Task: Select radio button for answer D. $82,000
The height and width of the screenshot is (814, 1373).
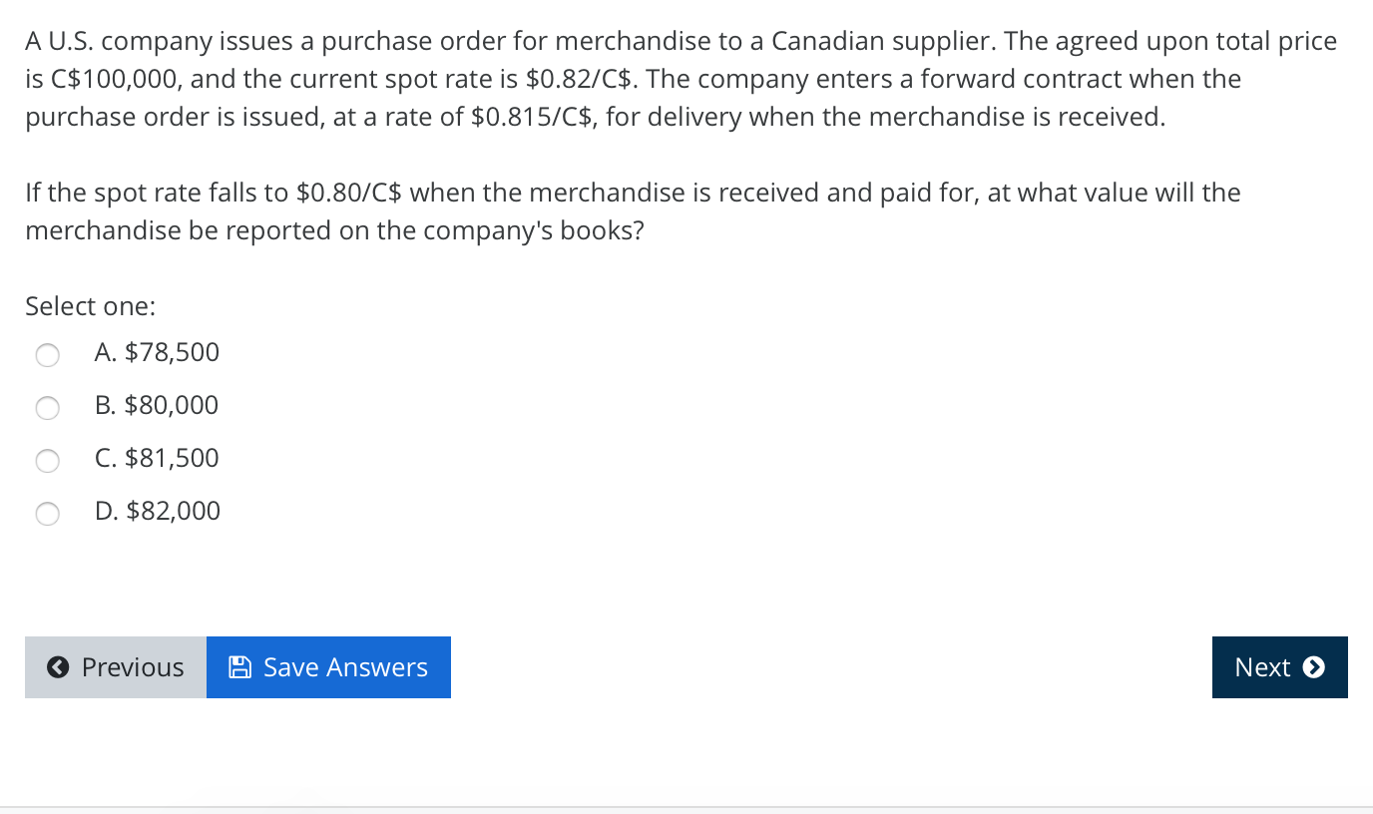Action: click(x=47, y=514)
